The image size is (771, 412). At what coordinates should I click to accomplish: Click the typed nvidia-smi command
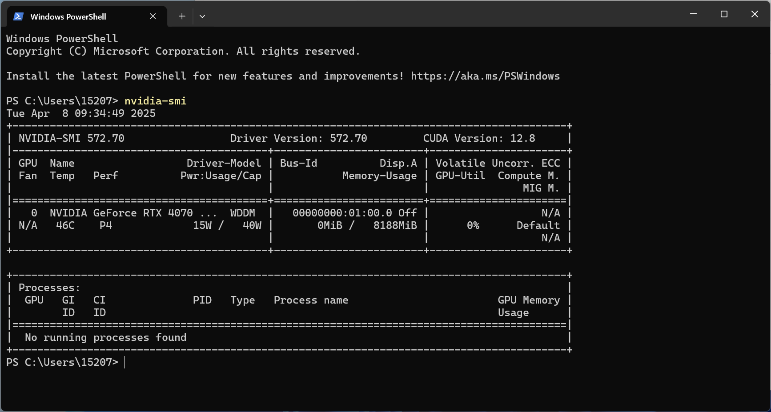coord(156,101)
